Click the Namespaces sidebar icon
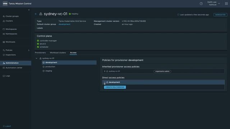Image resolution: width=230 pixels, height=129 pixels. (4, 34)
